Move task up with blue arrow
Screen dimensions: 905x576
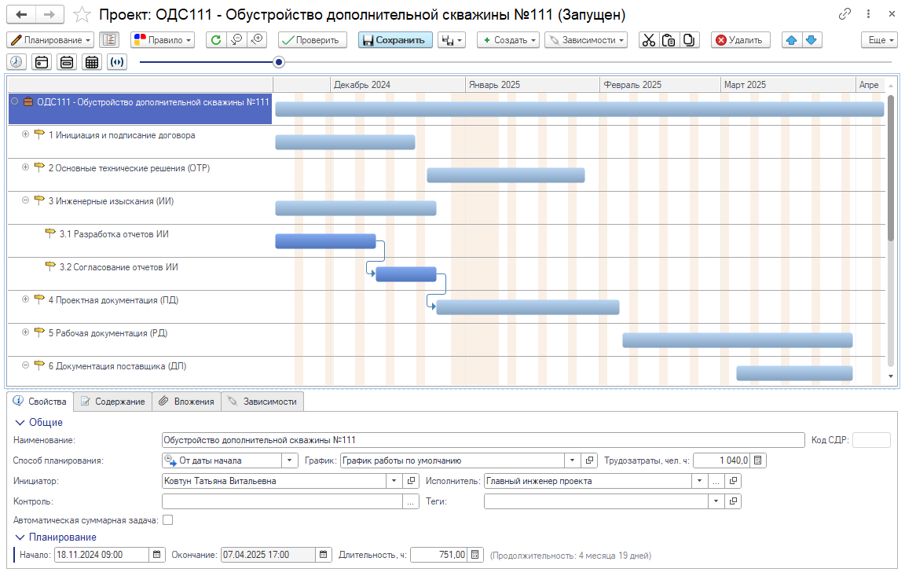pyautogui.click(x=792, y=40)
